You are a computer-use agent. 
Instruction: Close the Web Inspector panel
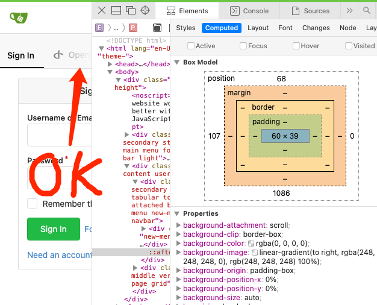[x=102, y=10]
